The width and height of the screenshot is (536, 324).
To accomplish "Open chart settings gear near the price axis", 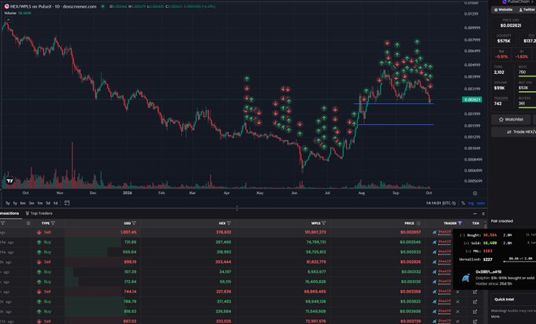I will click(x=475, y=193).
